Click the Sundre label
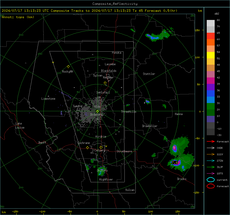This screenshot has height=215, width=230. tap(77, 106)
